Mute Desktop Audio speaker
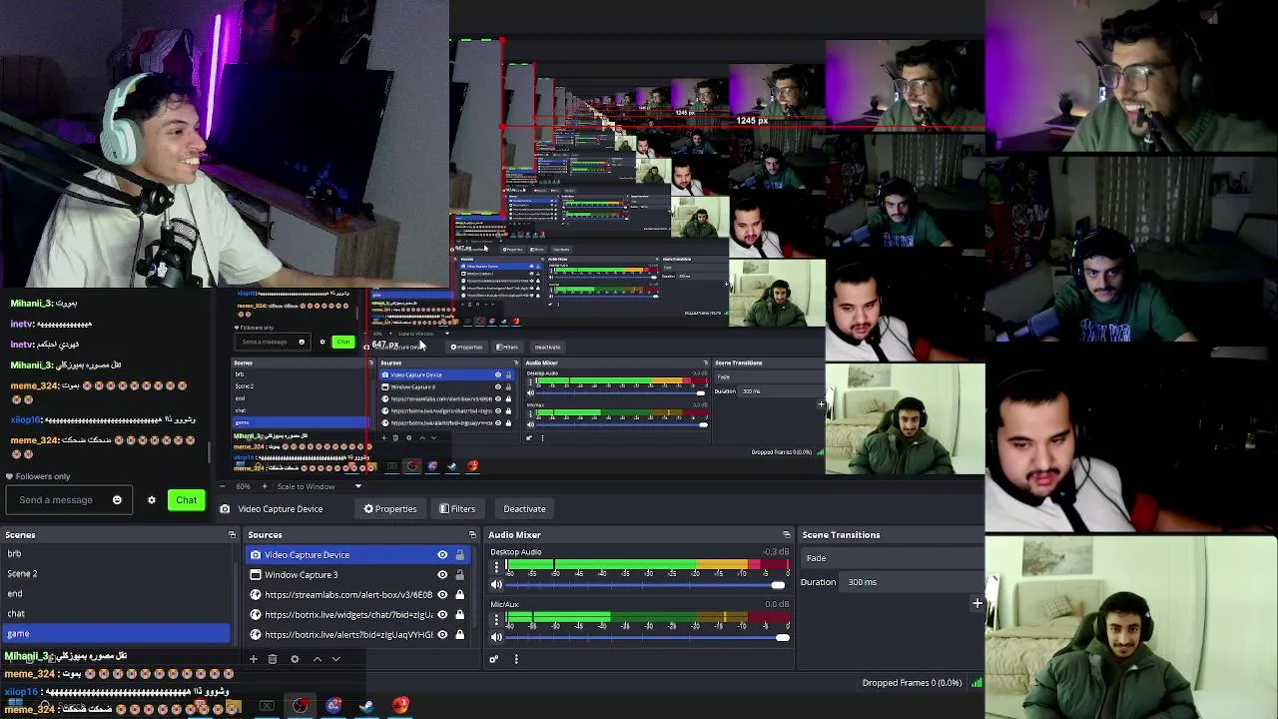Screen dimensions: 1278x719 pyautogui.click(x=496, y=585)
